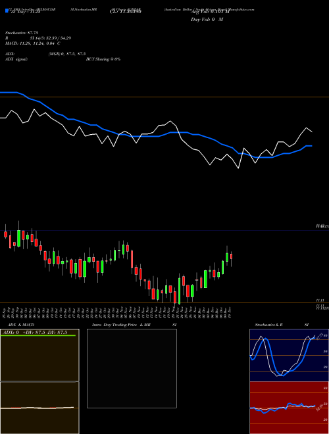Click the 'MACD: 11.28, 11.24, 0.04 C' line
This screenshot has height=434, width=329.
[33, 43]
